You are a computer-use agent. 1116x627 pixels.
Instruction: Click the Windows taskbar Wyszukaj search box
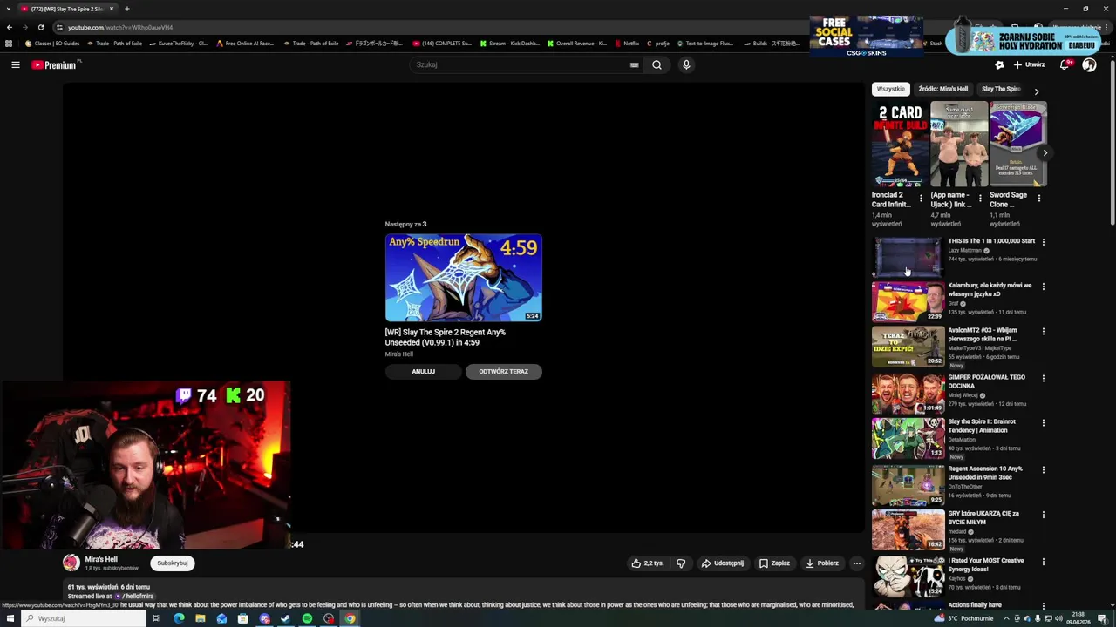[84, 618]
